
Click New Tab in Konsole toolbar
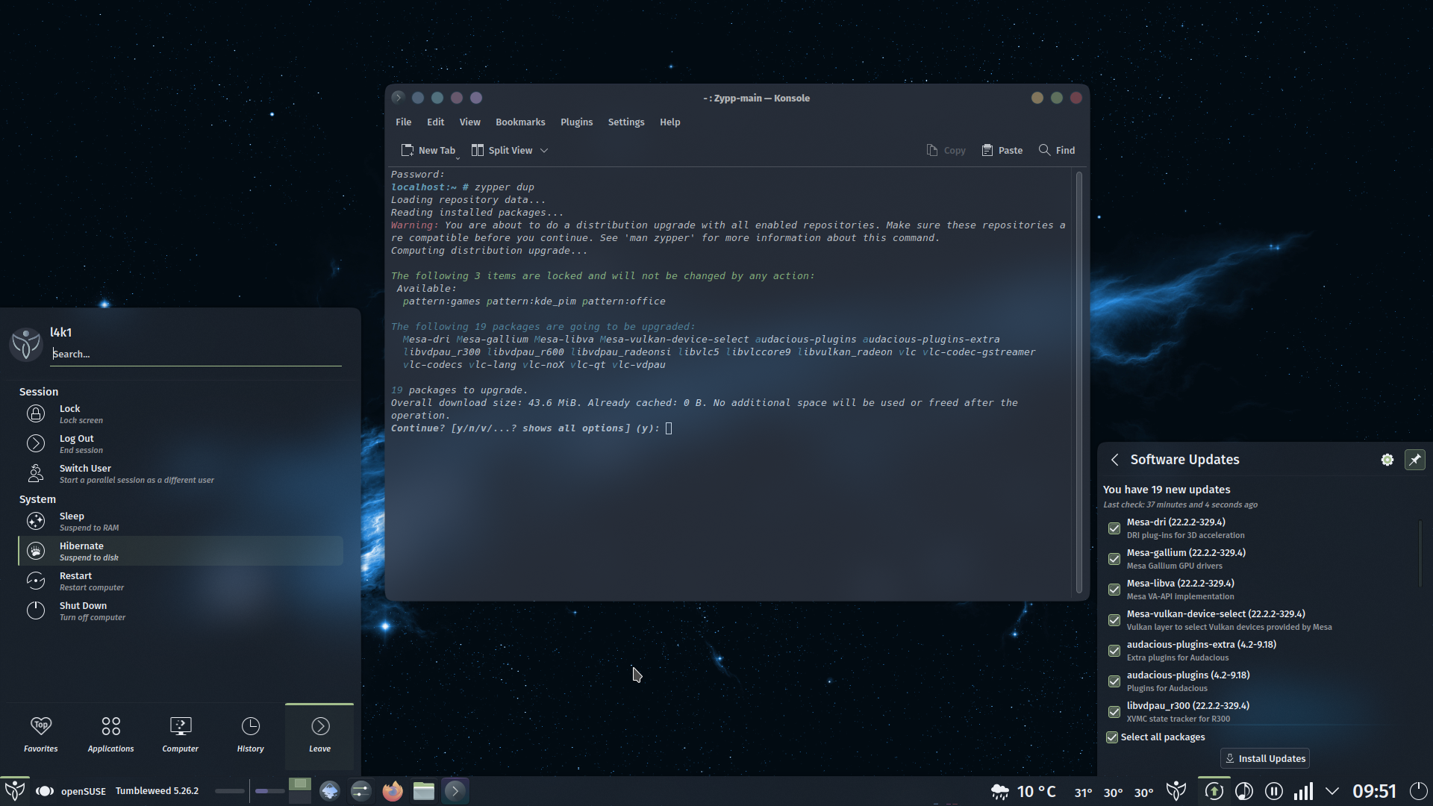coord(428,150)
